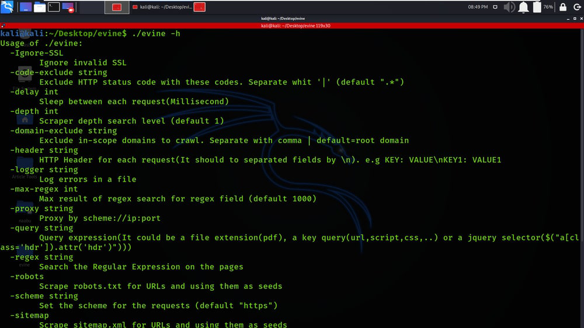Click the log out arrow icon

coord(577,7)
